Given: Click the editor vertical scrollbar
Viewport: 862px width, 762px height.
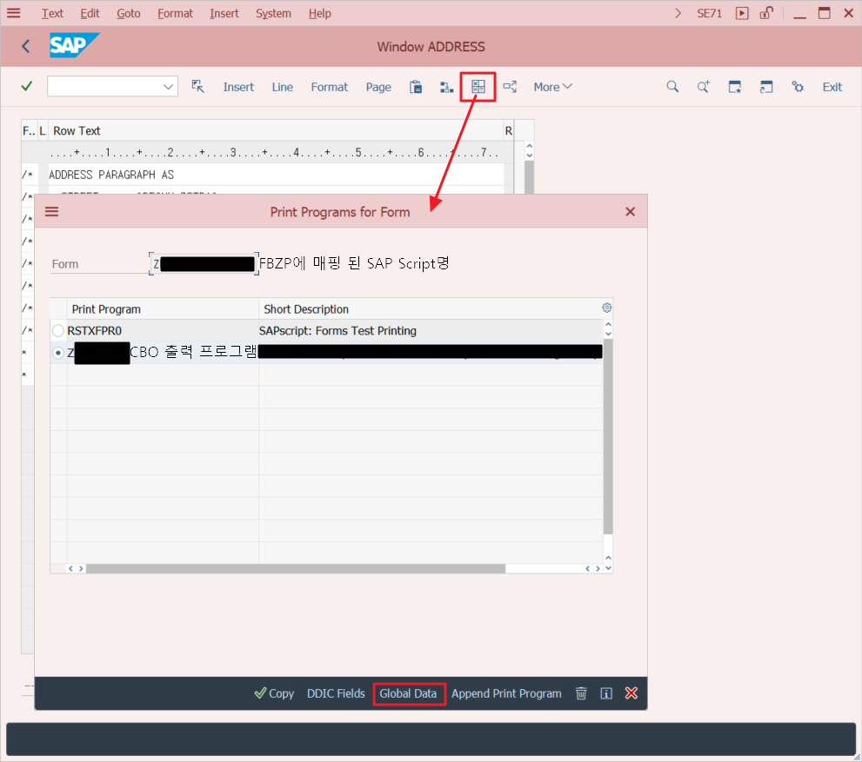Looking at the screenshot, I should tap(529, 176).
